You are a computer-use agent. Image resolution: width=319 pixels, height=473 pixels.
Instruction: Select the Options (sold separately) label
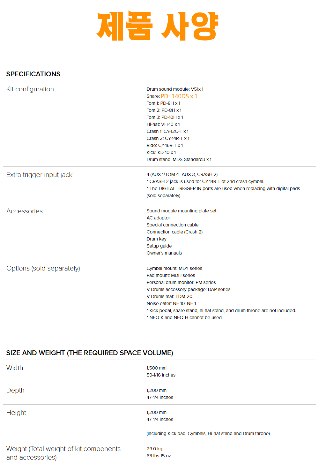coord(43,268)
